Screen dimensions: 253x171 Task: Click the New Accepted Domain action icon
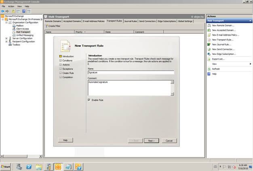coord(209,30)
